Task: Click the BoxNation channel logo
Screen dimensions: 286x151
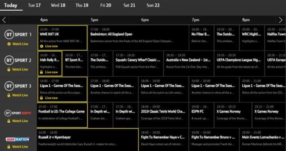Action: click(18, 140)
